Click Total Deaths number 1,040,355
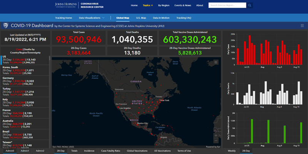 pyautogui.click(x=132, y=40)
